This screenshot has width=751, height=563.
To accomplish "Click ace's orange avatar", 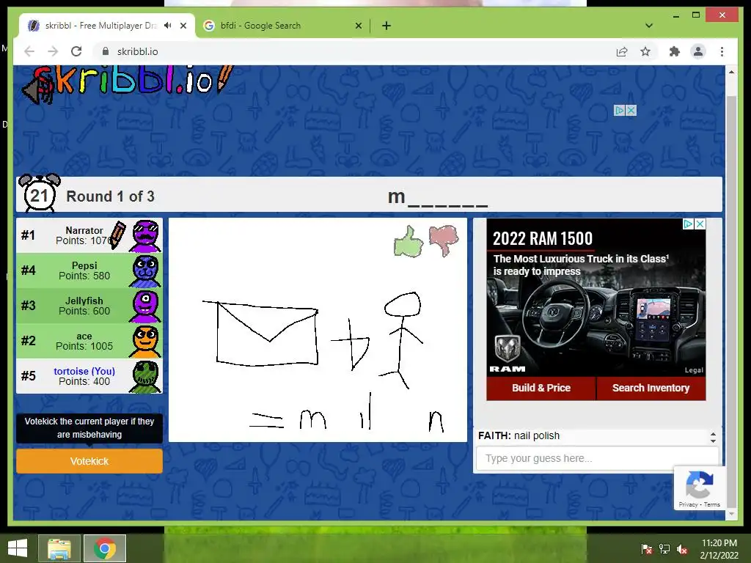I will click(146, 342).
